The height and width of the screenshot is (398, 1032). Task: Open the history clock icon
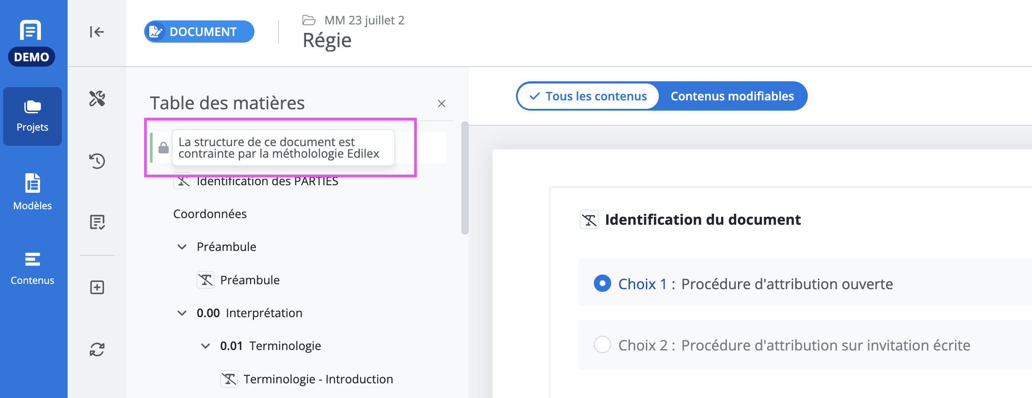pos(97,161)
